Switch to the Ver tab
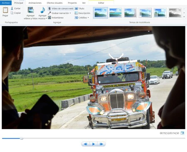 point(84,3)
